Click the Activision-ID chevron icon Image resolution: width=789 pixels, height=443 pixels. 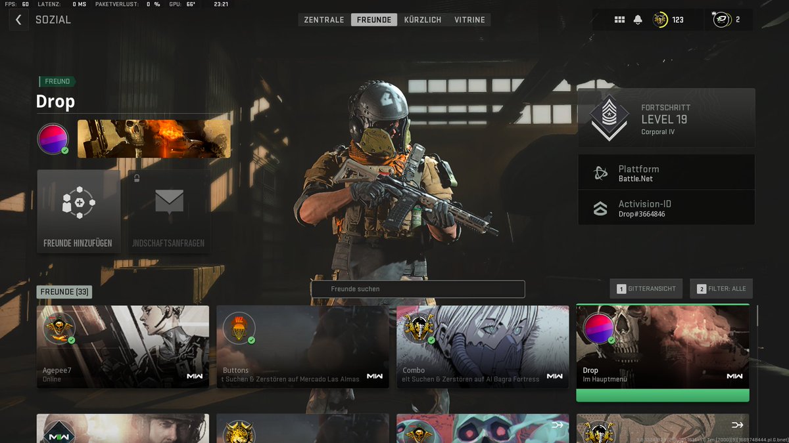[x=600, y=209]
